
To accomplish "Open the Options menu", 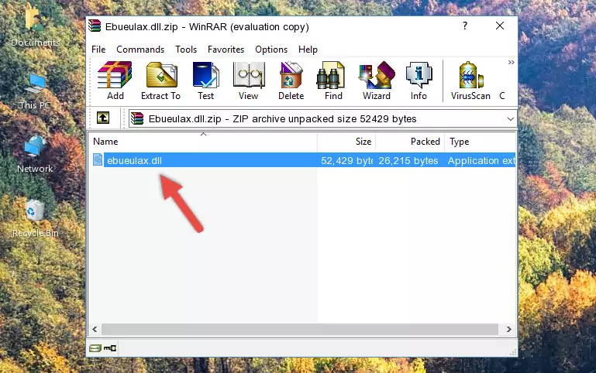I will [x=271, y=50].
